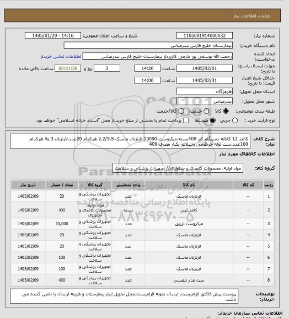Click the جزئیات اطلاعات نیاز header title
The width and height of the screenshot is (289, 318).
point(252,16)
